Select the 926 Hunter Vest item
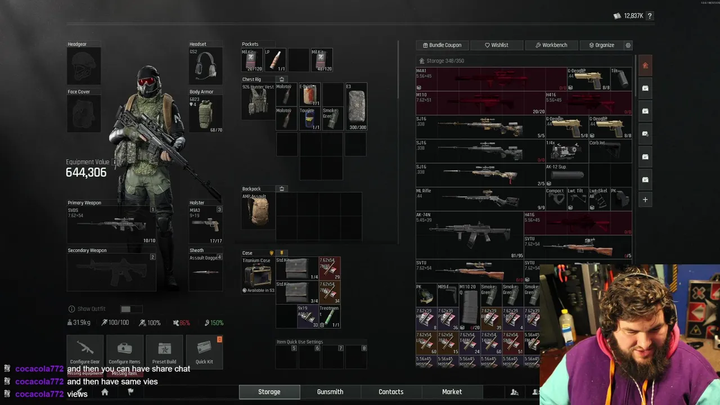 (258, 101)
